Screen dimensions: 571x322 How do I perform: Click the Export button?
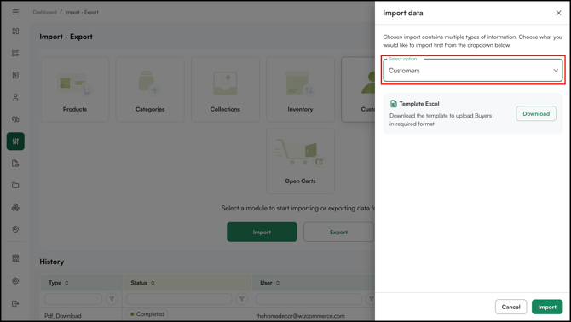pos(338,233)
